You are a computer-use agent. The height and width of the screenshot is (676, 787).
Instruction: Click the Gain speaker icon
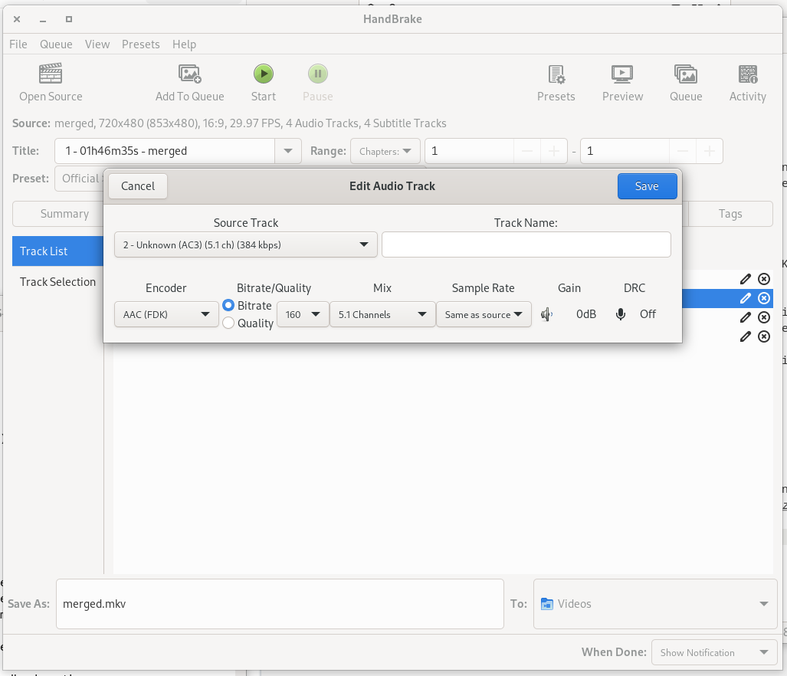pos(546,314)
